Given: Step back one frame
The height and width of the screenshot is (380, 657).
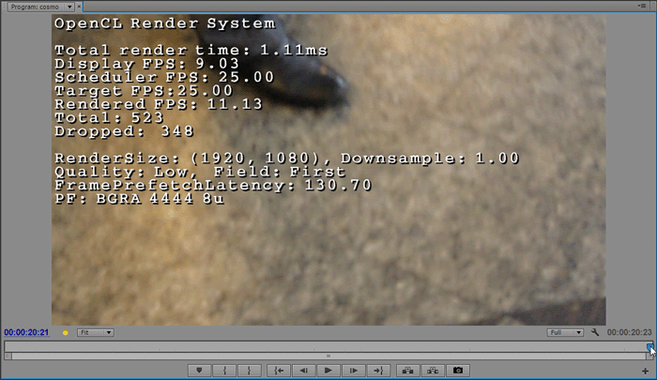Looking at the screenshot, I should [304, 371].
